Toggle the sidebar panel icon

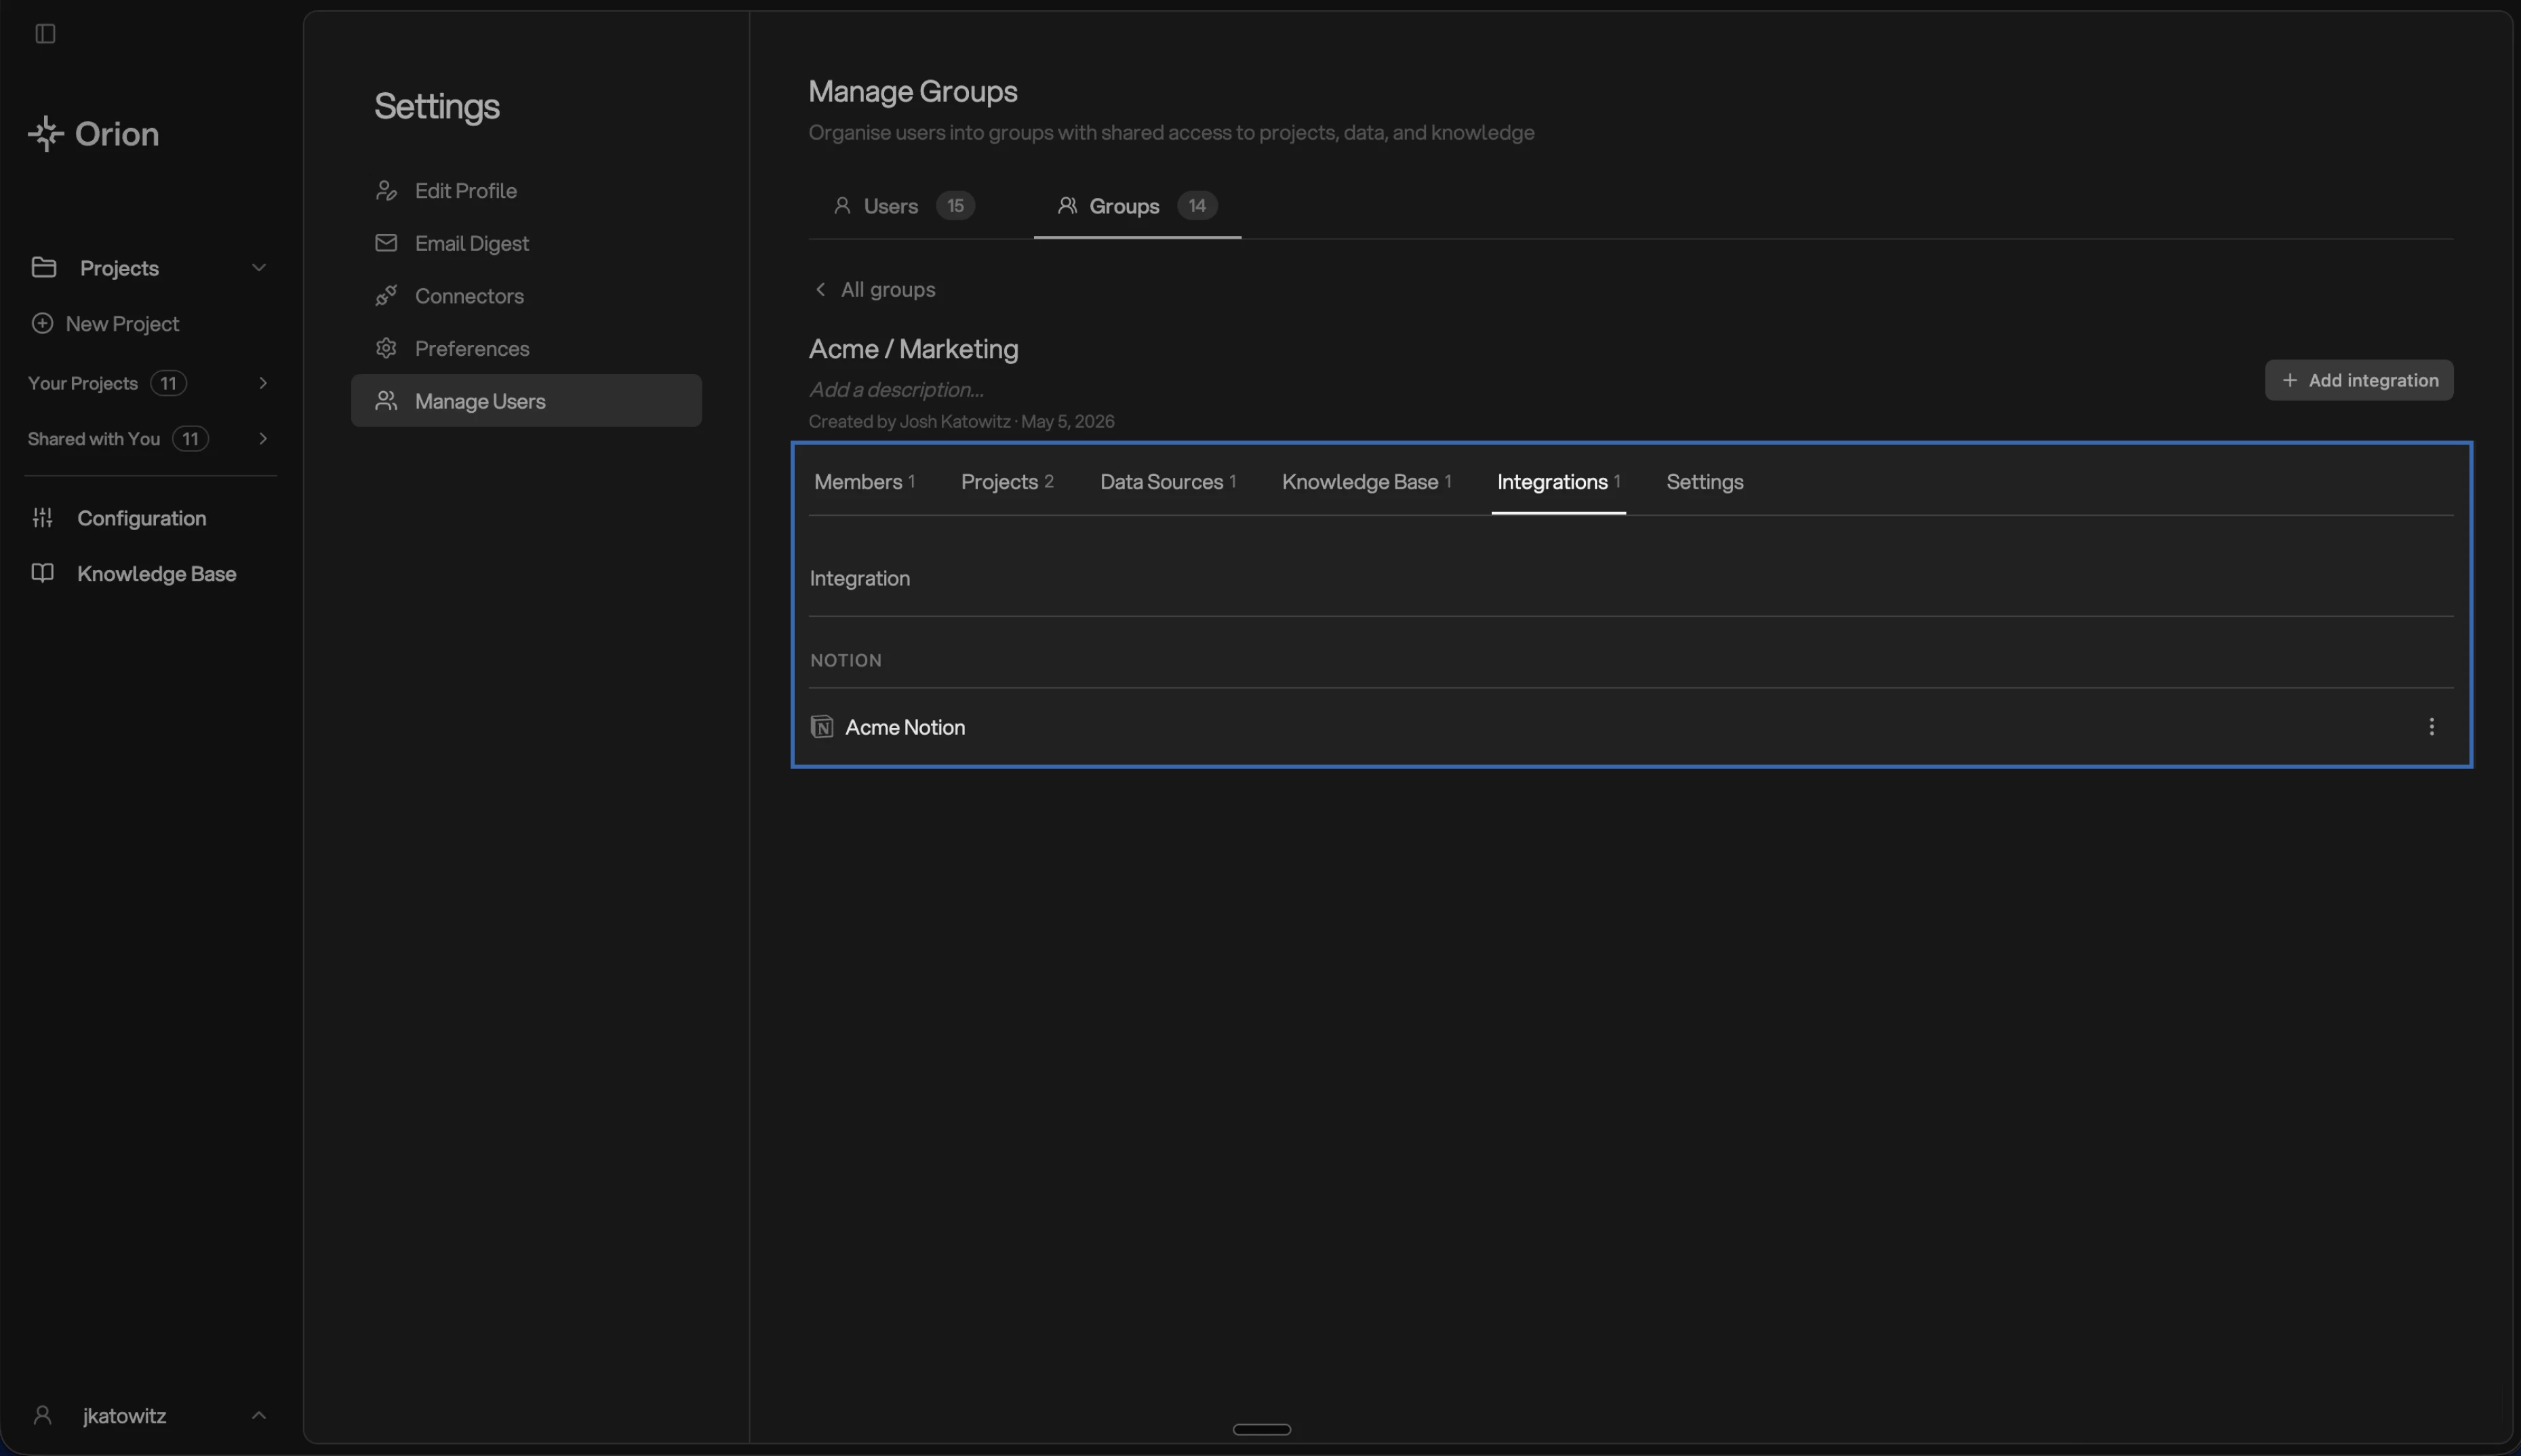coord(45,34)
